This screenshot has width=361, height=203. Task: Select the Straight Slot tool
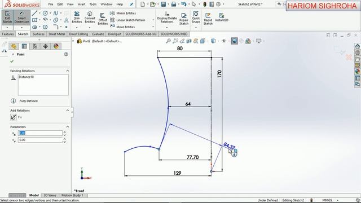(34, 27)
